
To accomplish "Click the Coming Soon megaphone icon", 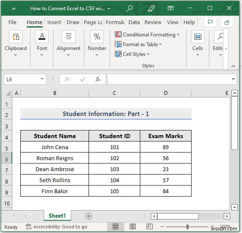I will point(151,8).
